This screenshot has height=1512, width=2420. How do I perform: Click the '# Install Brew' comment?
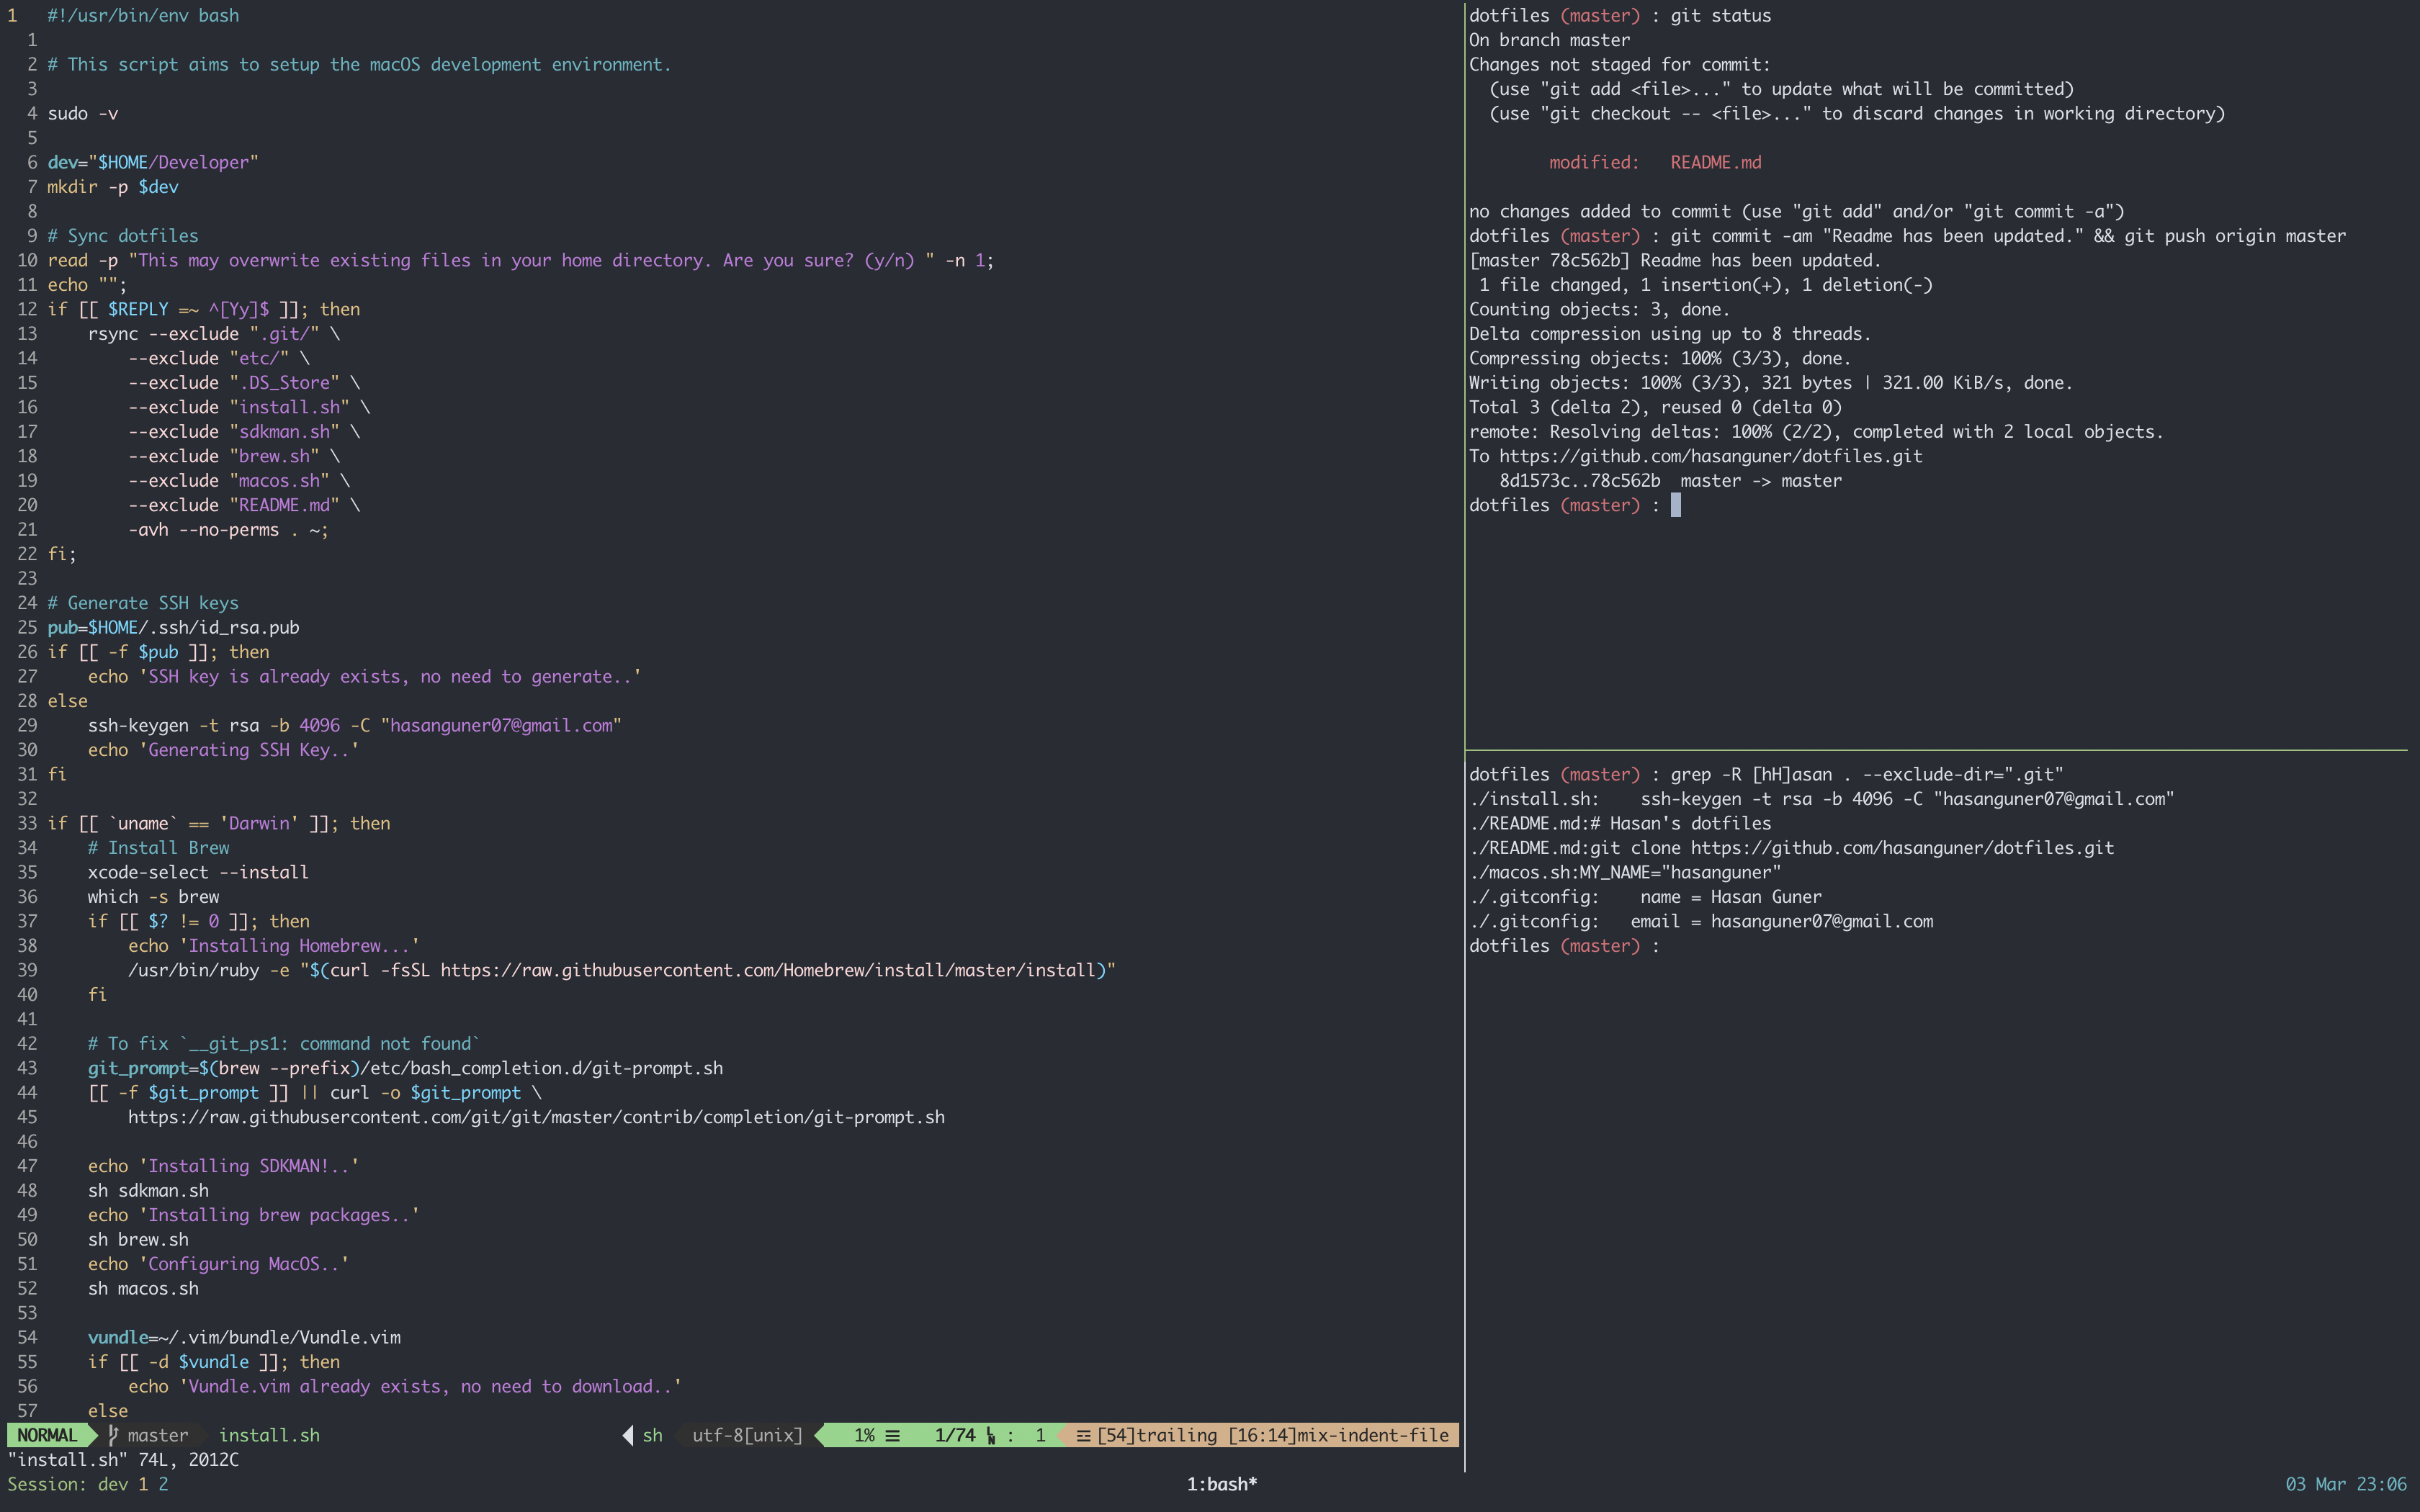[158, 848]
